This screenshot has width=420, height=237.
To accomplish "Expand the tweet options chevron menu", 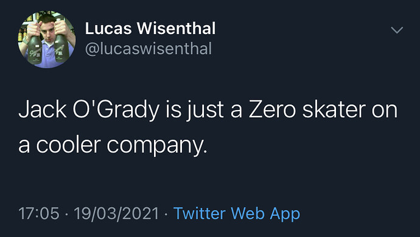I will pyautogui.click(x=397, y=30).
